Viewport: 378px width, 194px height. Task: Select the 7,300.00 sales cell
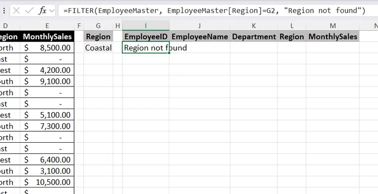47,126
